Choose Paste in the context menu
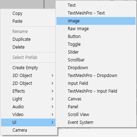Image resolution: width=137 pixels, height=137 pixels. click(x=28, y=21)
